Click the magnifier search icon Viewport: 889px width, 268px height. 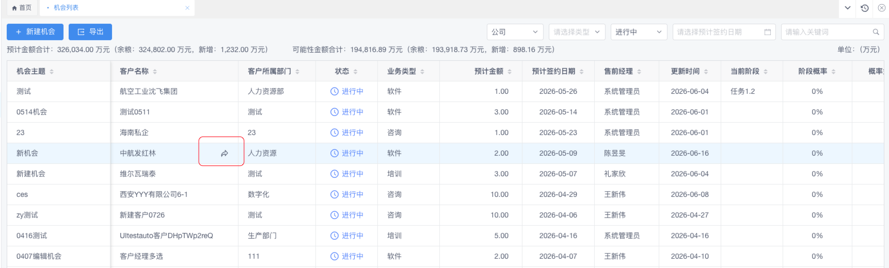(x=876, y=32)
